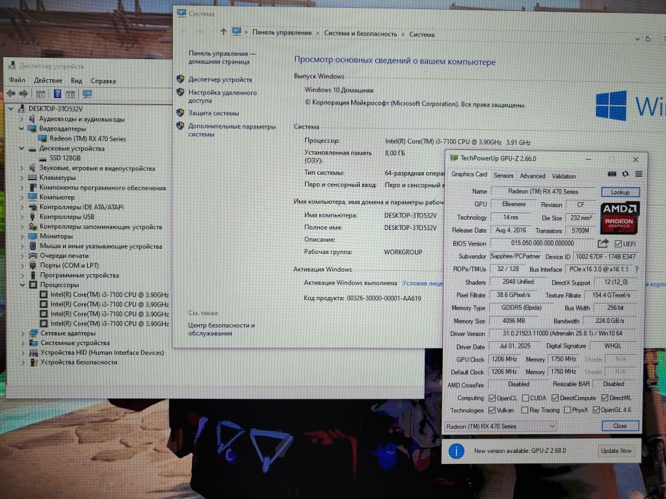Click the computer icon next to DESKTOP-3TO532V root node
This screenshot has height=499, width=666.
coord(21,109)
